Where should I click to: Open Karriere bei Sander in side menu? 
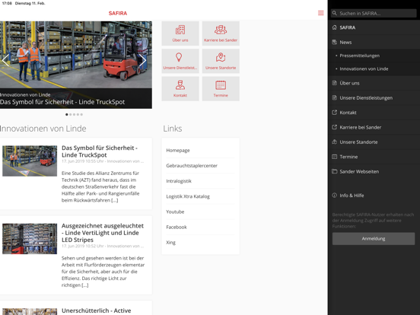click(x=374, y=127)
